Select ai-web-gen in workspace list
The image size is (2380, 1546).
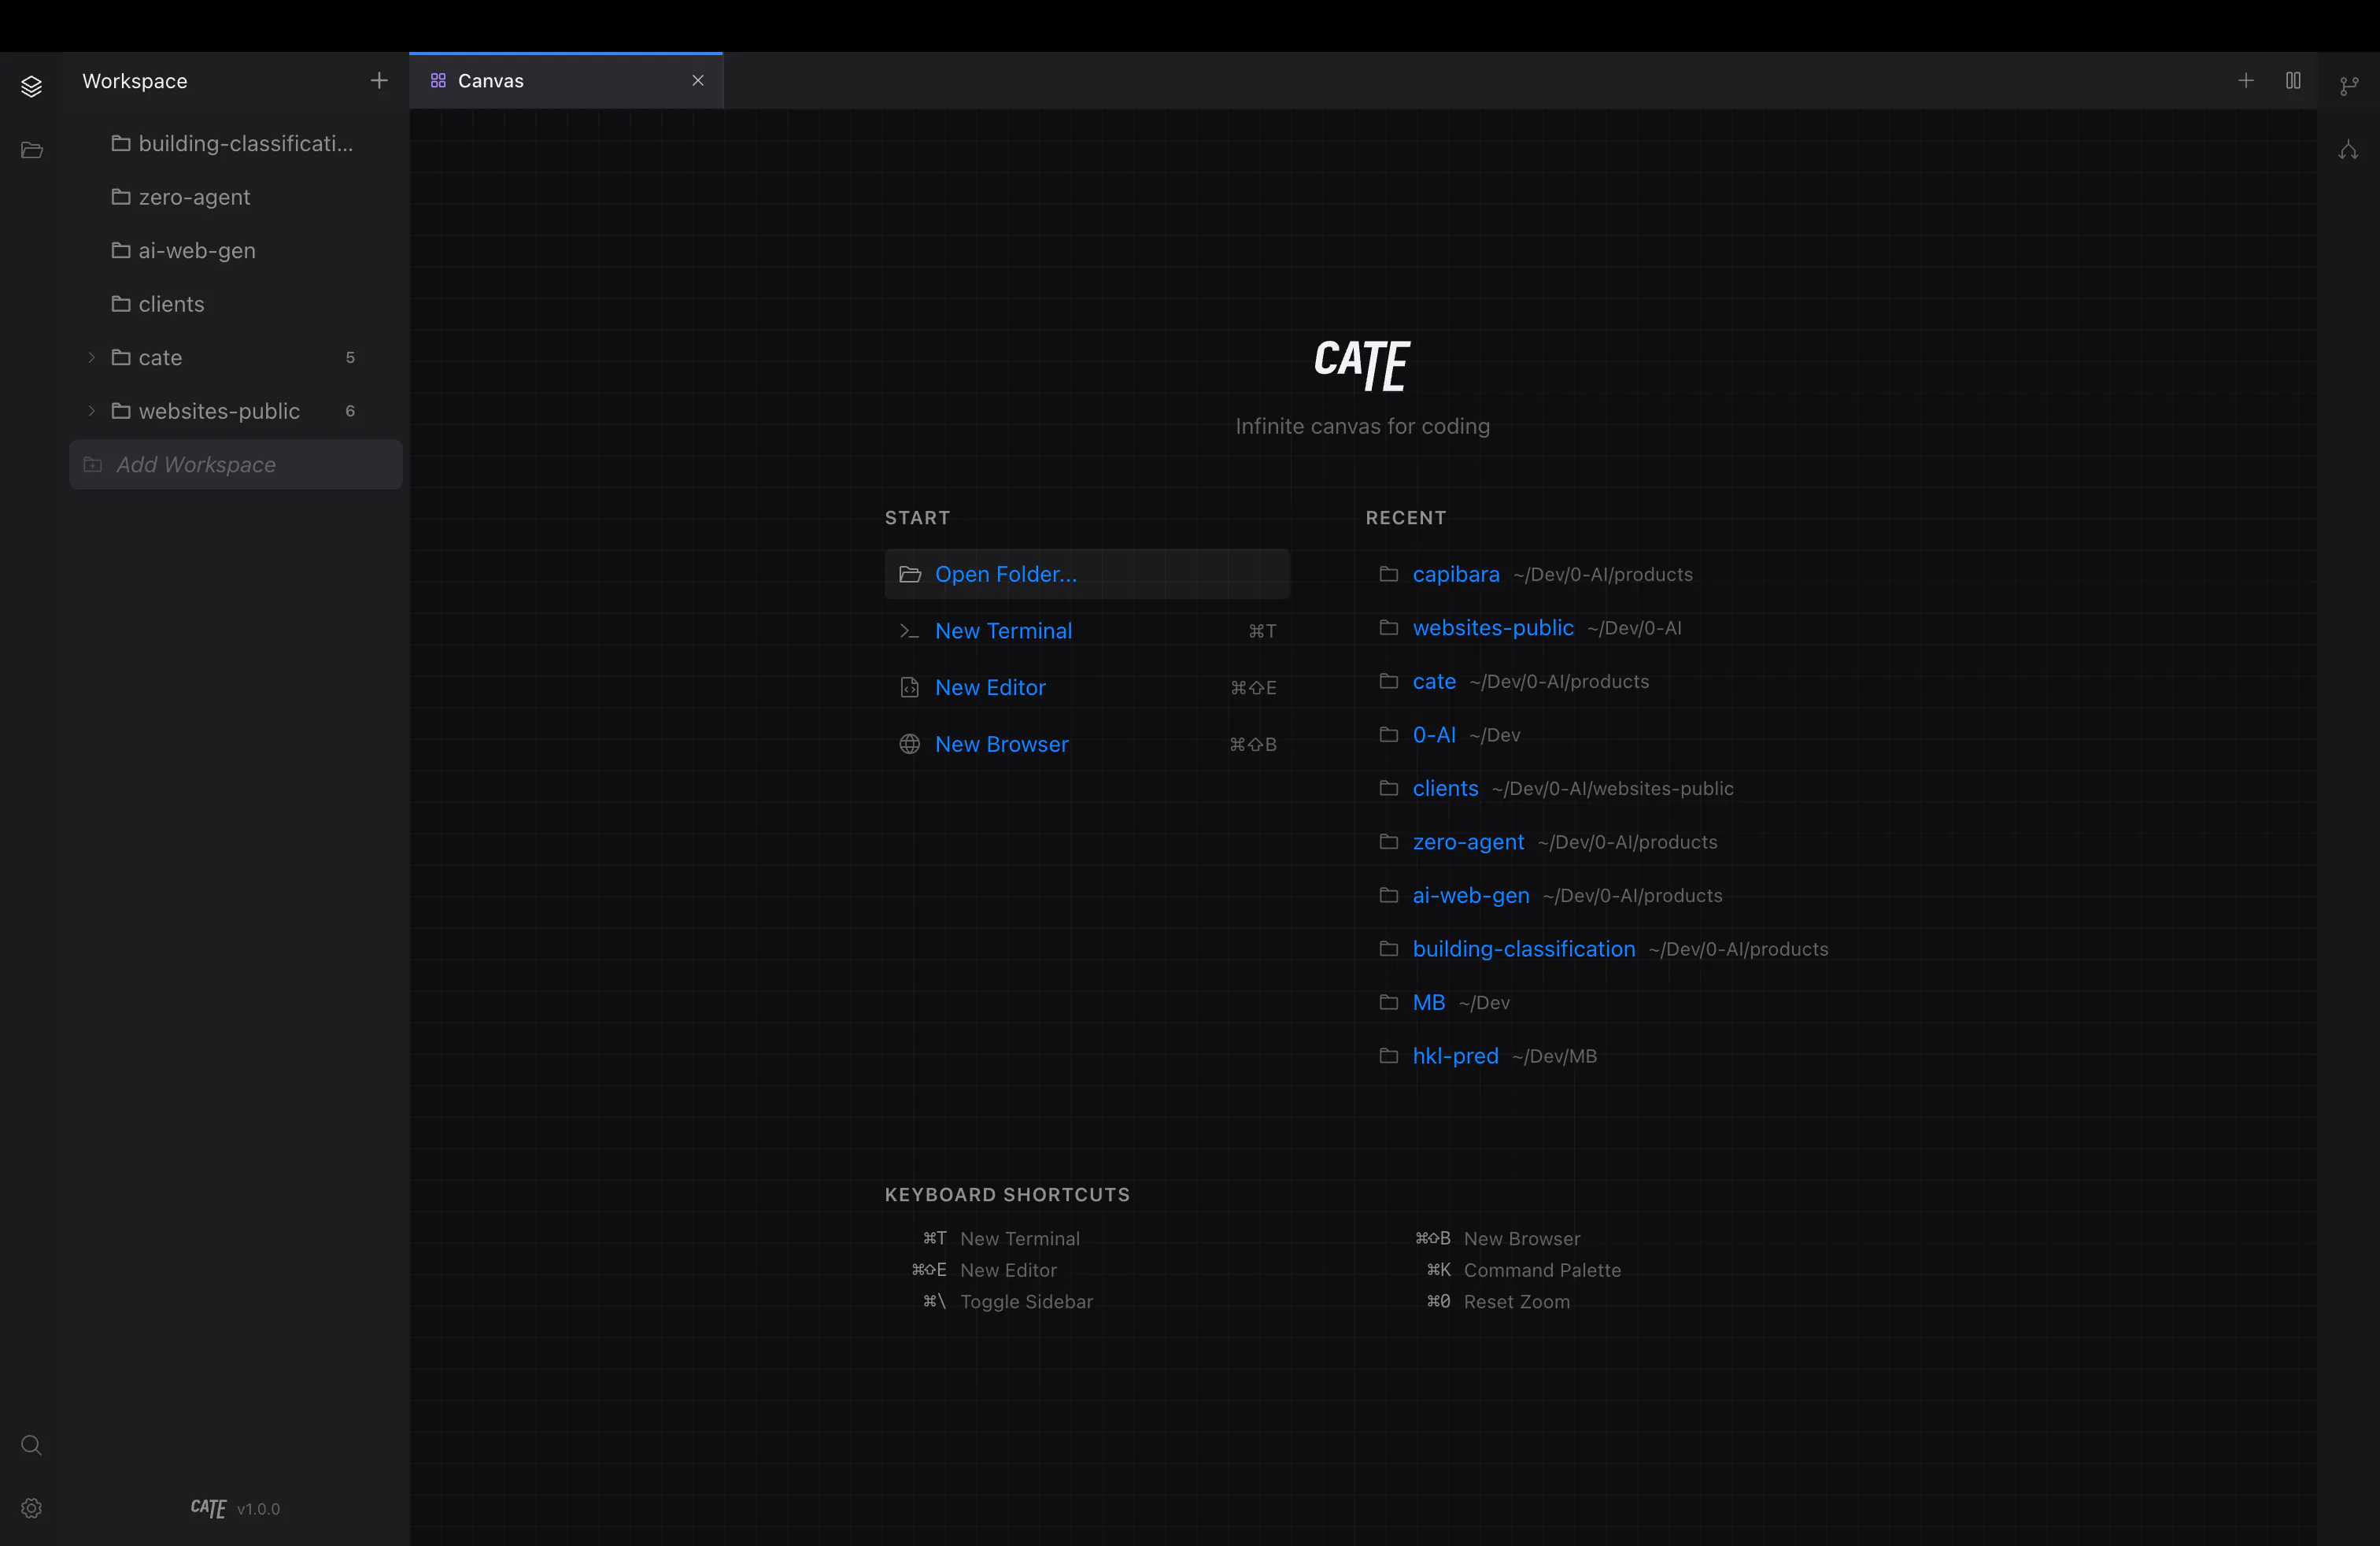[x=236, y=251]
